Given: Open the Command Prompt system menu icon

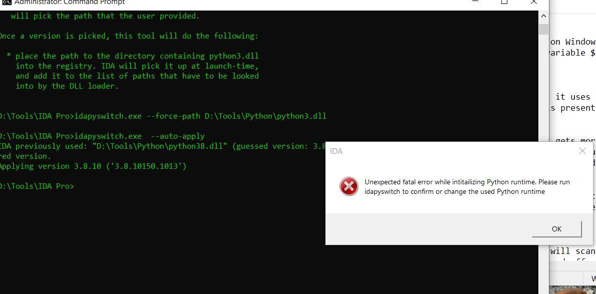Looking at the screenshot, I should (7, 2).
